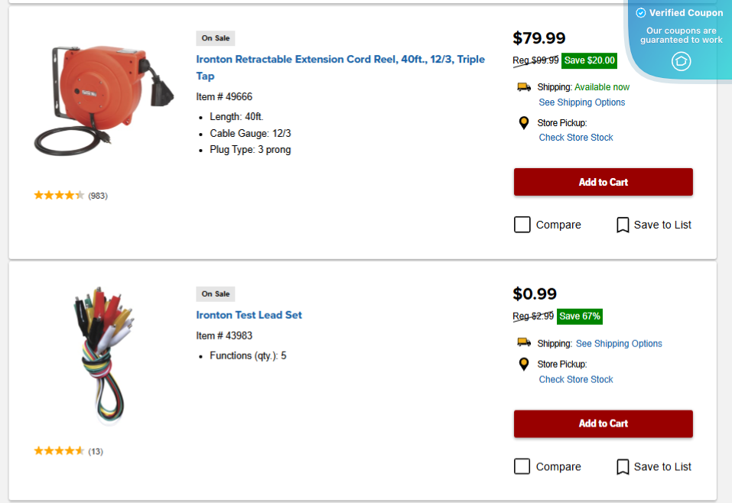Click the shipping truck icon for the cord reel

(524, 87)
